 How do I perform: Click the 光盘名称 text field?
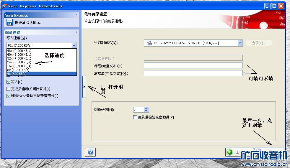[x=193, y=58]
